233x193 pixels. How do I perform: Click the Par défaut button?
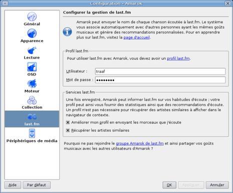[x=37, y=185]
